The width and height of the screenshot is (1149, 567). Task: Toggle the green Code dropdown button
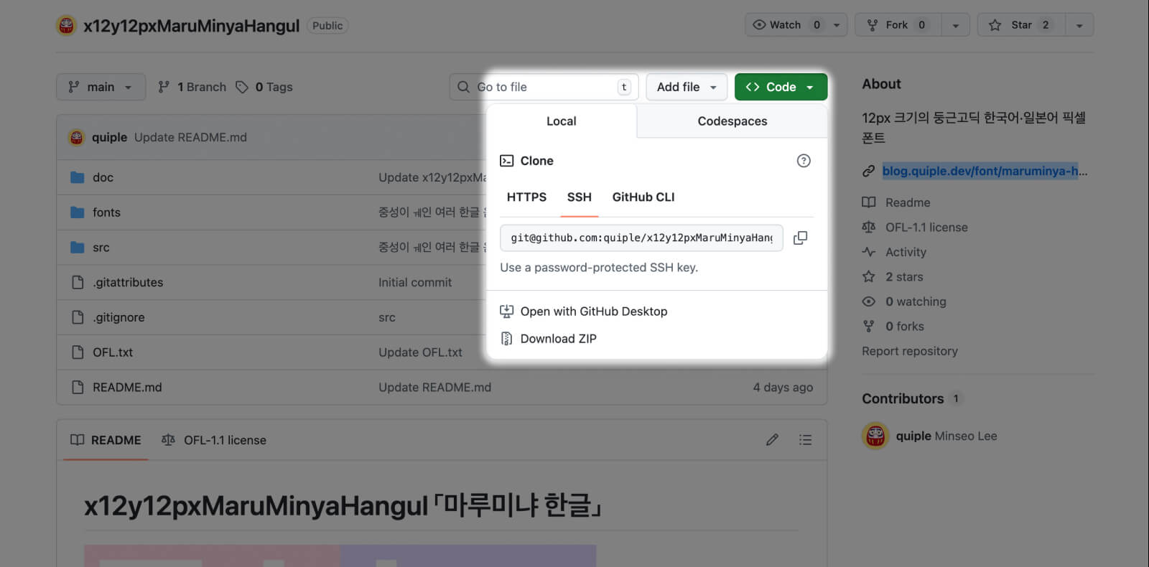781,87
